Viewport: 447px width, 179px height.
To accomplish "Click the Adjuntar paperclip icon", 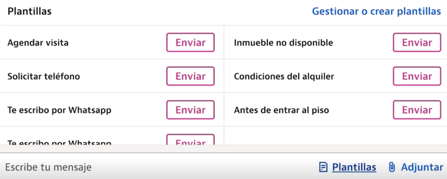I will click(x=392, y=167).
